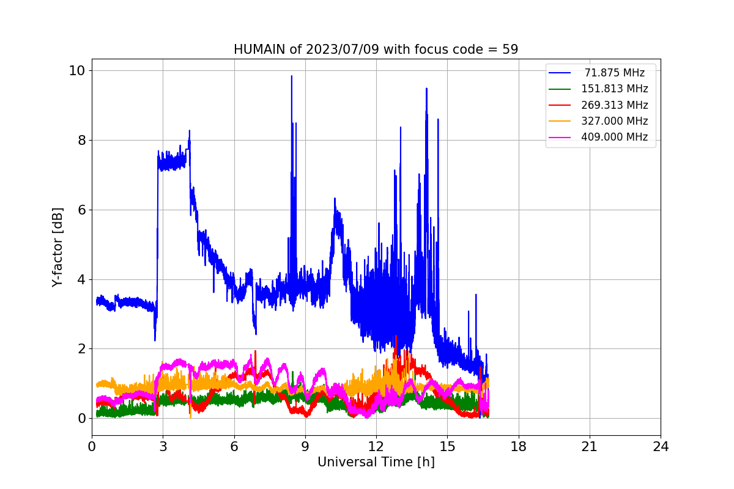Click the red line swatch in the legend

coord(560,105)
